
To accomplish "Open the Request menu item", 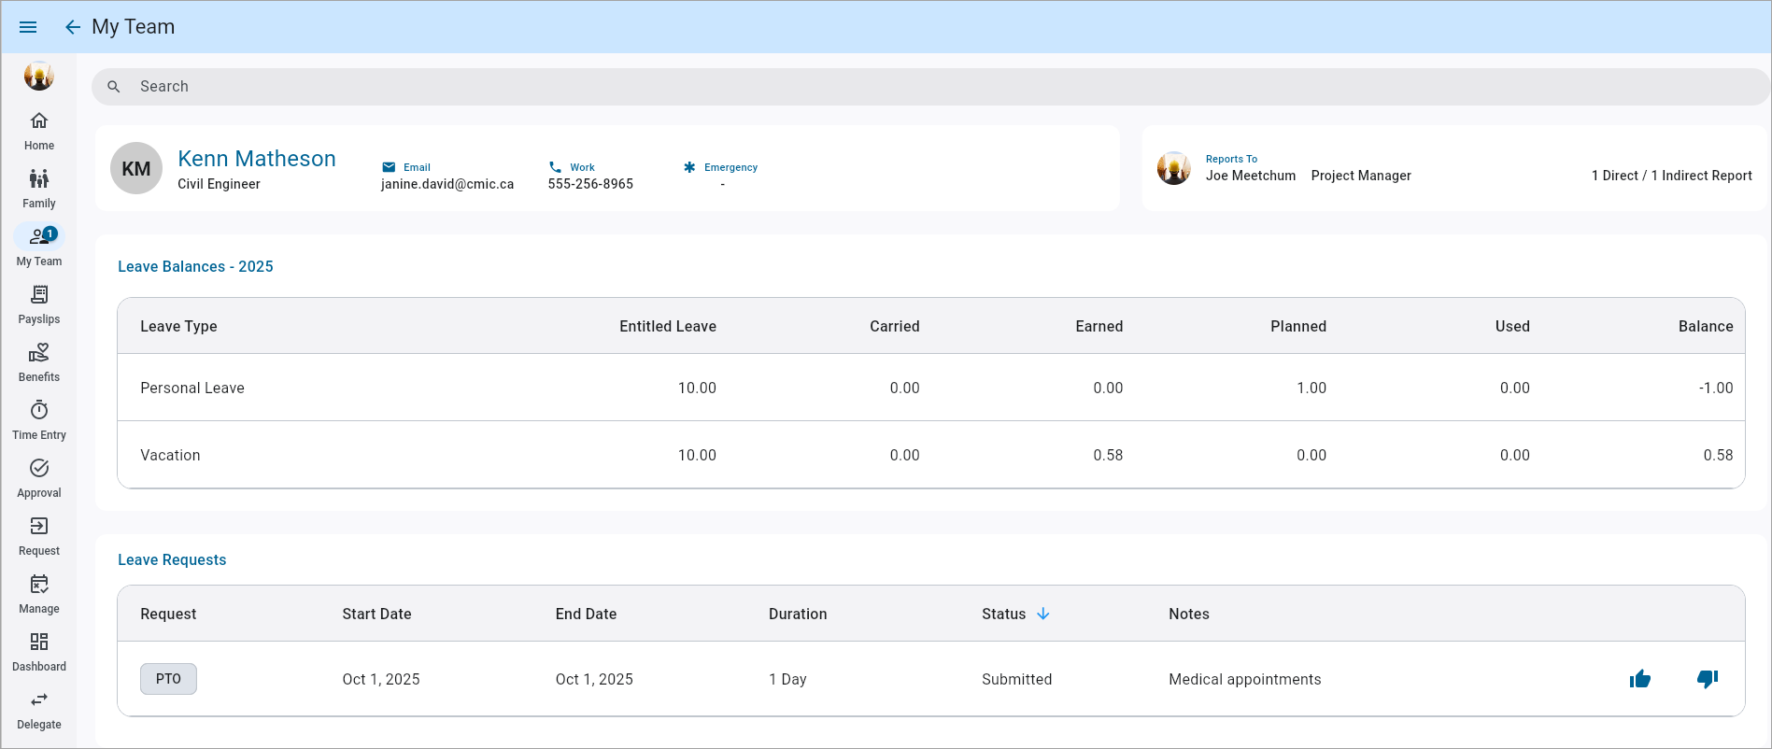I will coord(39,536).
